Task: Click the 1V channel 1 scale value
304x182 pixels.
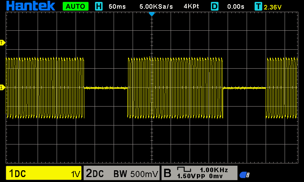Action: coord(75,174)
